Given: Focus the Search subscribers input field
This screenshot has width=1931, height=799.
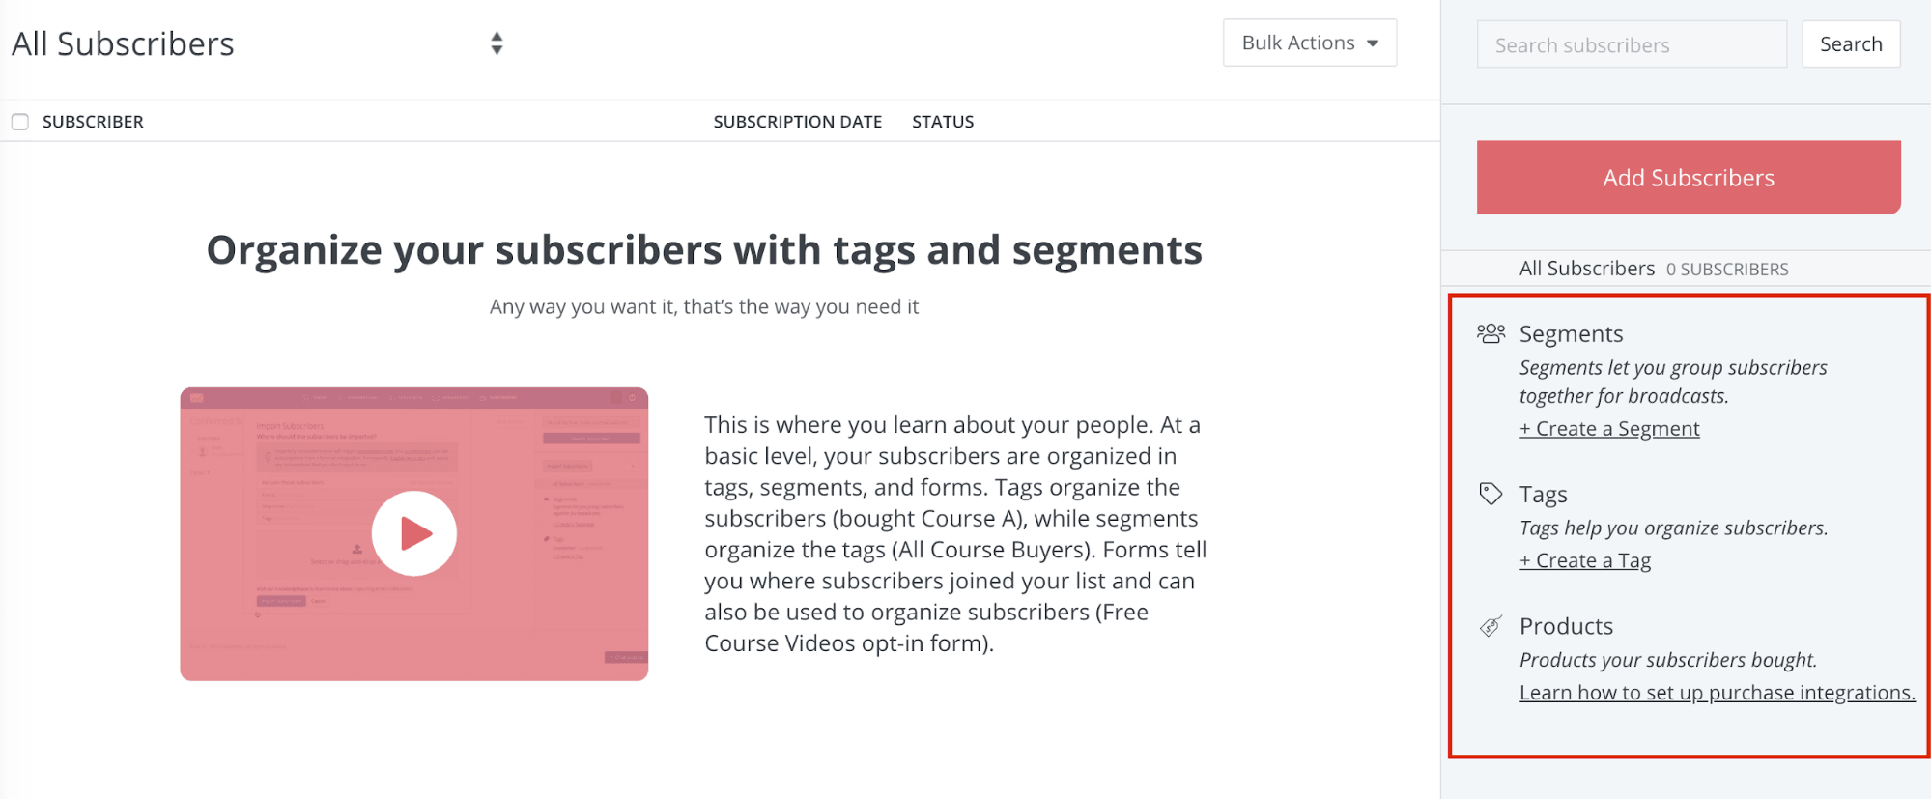Looking at the screenshot, I should click(1632, 44).
